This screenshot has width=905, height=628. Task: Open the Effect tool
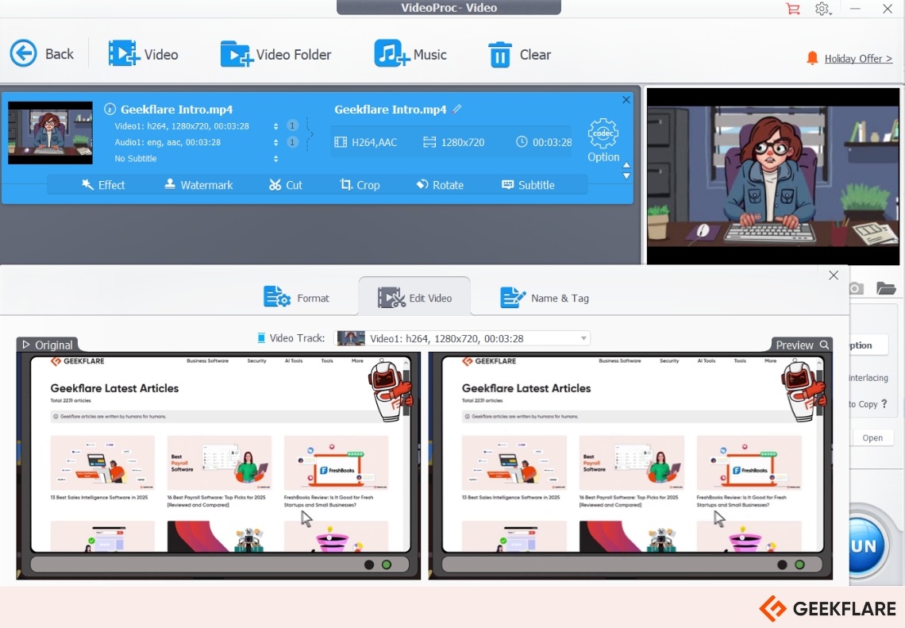coord(103,185)
